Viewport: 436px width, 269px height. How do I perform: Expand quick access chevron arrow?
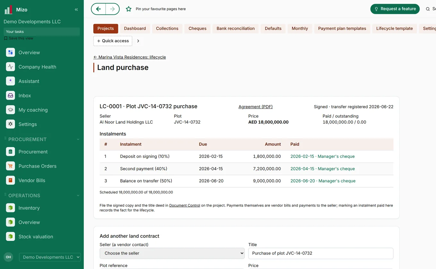(138, 41)
